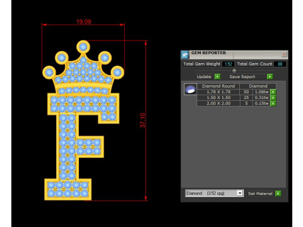Click the top center crown gem
This screenshot has width=303, height=227.
pos(83,47)
